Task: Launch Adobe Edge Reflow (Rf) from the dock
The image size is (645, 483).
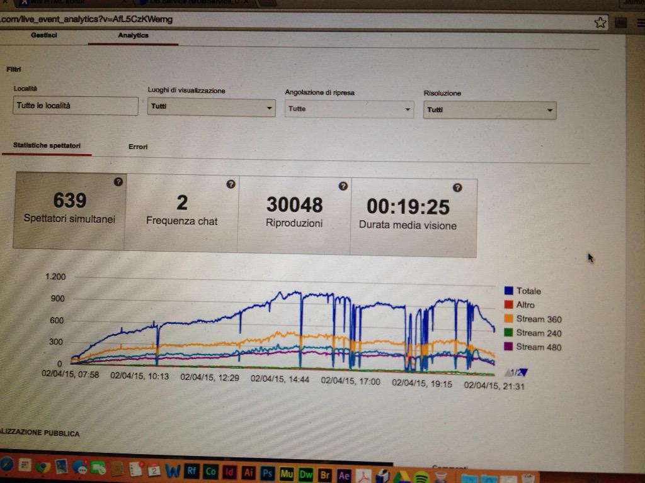Action: tap(191, 471)
